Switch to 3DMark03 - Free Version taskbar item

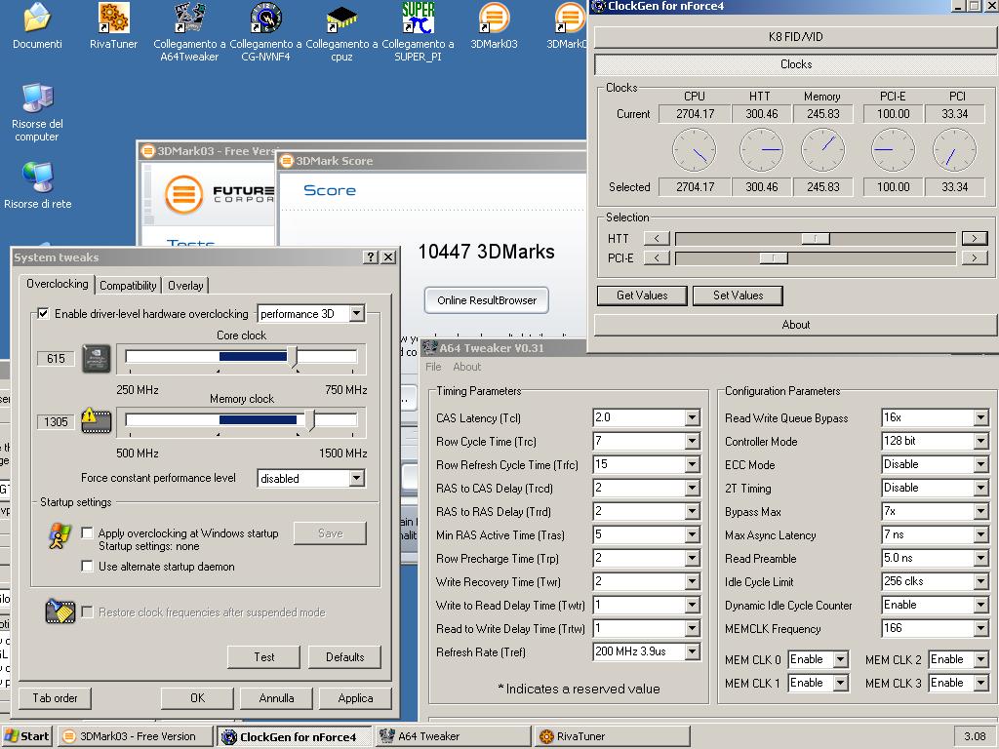pyautogui.click(x=135, y=736)
